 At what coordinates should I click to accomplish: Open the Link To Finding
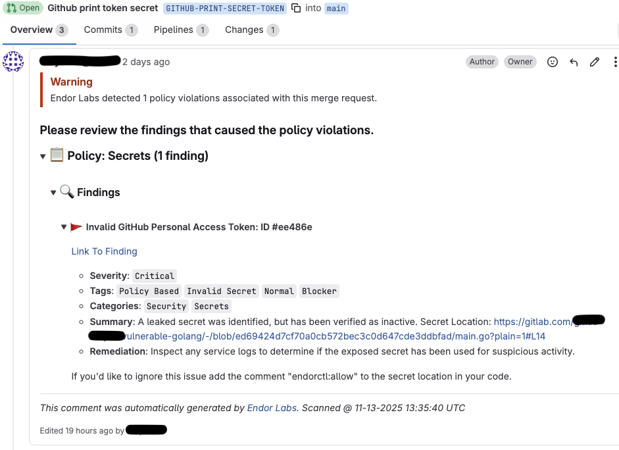tap(104, 251)
